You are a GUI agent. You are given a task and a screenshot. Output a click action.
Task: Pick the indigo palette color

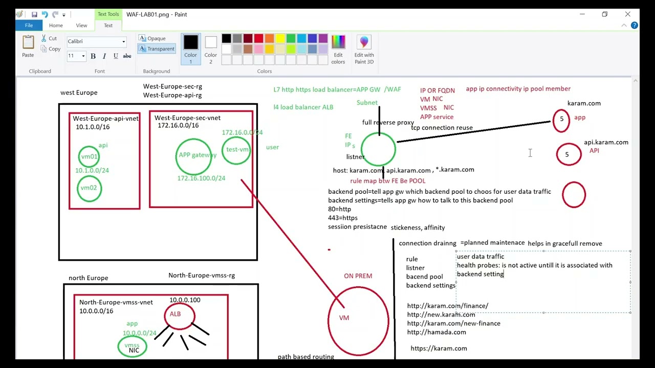tap(312, 39)
